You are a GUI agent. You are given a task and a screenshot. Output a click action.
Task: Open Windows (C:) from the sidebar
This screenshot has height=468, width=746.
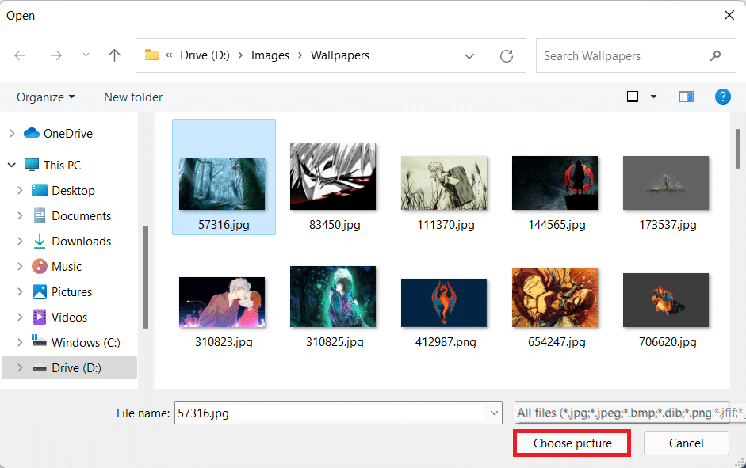76,343
